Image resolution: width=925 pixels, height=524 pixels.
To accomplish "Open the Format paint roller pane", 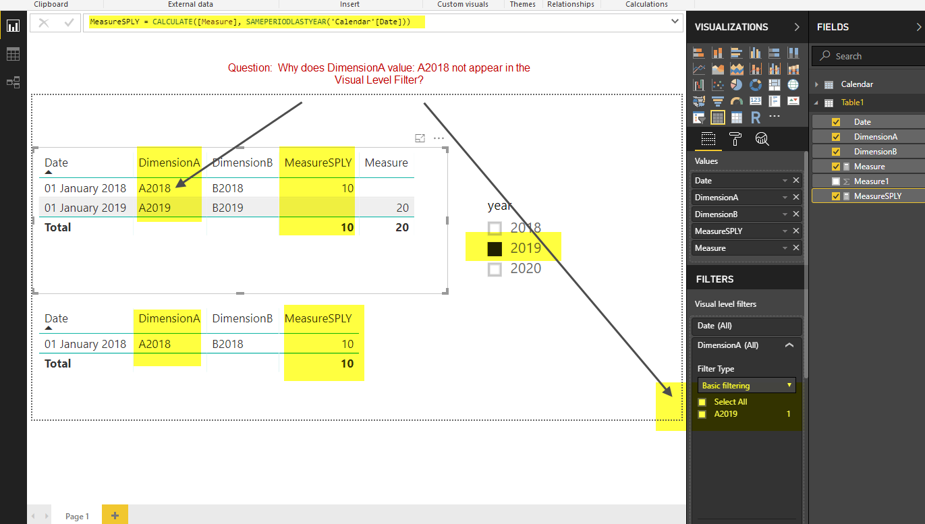I will (x=735, y=140).
